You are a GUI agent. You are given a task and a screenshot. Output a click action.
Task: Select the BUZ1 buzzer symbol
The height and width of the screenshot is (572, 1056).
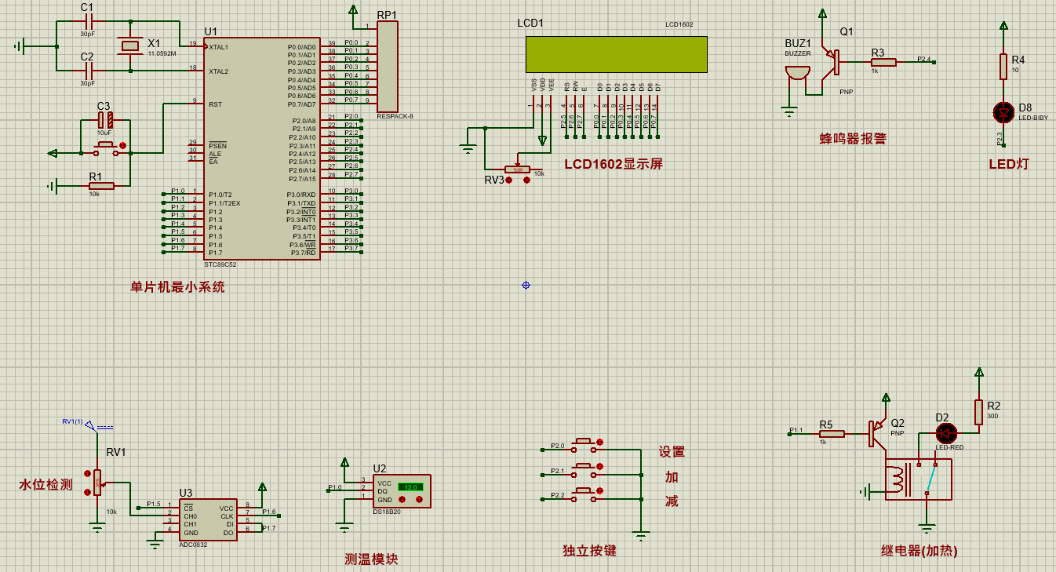point(797,73)
